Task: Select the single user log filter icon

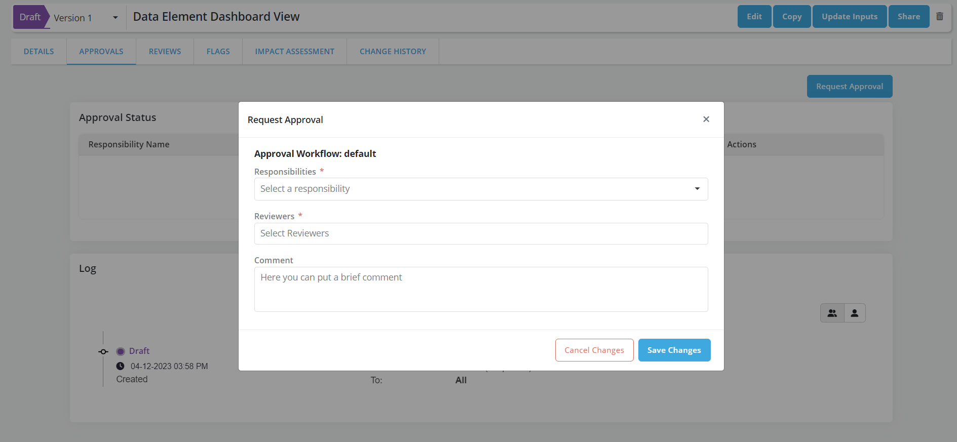Action: click(x=855, y=313)
